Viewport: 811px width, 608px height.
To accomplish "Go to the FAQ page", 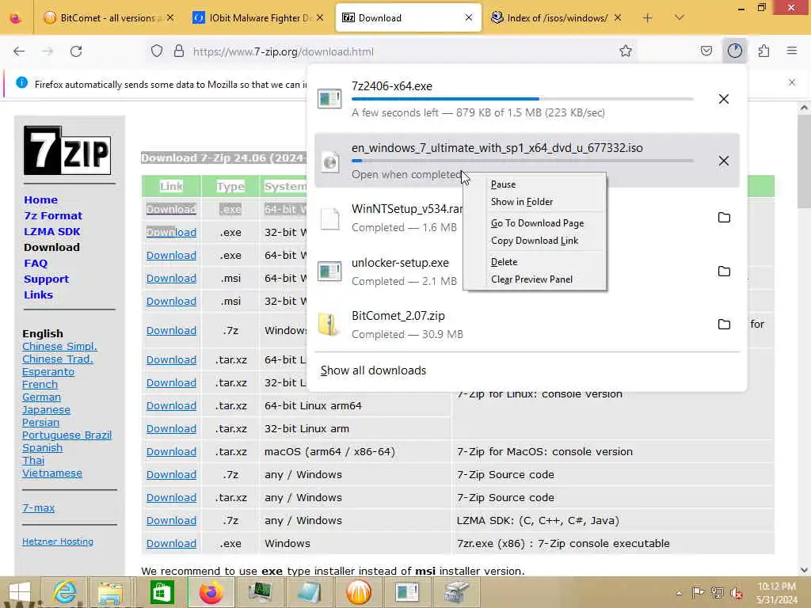I will pyautogui.click(x=36, y=263).
